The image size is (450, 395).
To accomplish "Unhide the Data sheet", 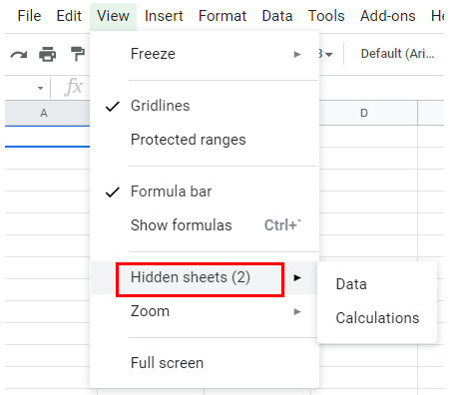I will click(x=377, y=284).
